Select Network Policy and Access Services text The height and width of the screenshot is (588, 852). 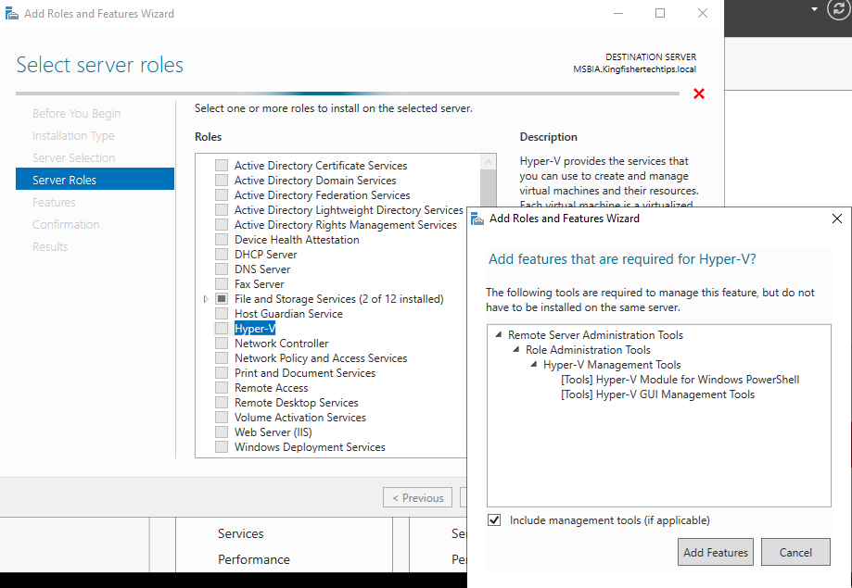[x=321, y=358]
